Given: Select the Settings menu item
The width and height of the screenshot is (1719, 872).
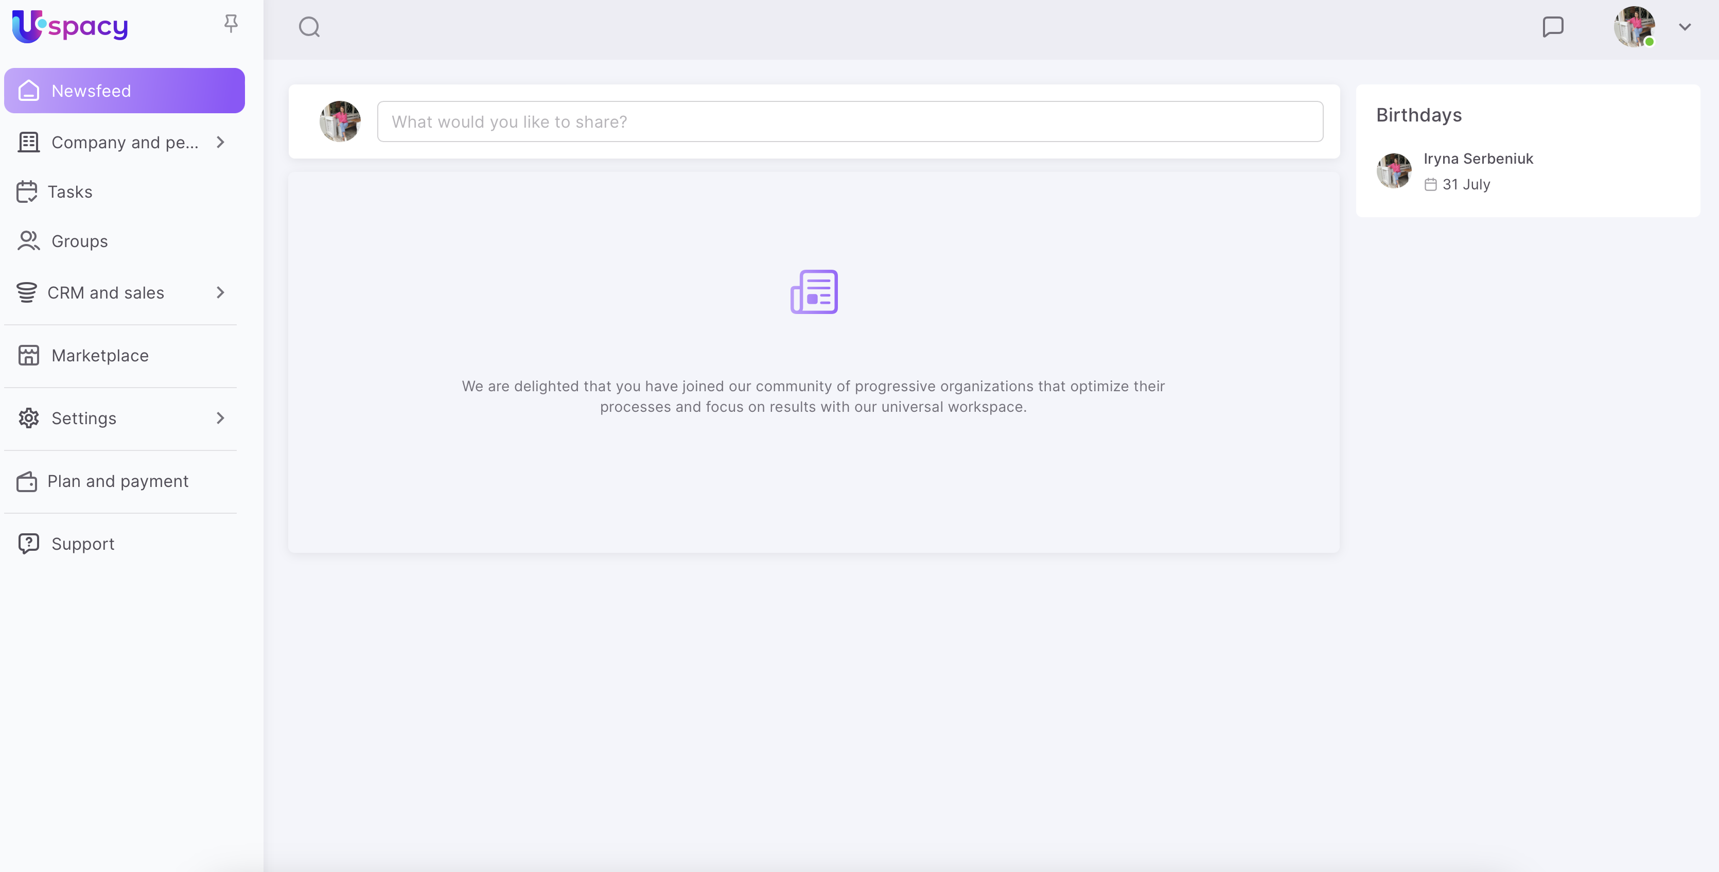Looking at the screenshot, I should 84,418.
